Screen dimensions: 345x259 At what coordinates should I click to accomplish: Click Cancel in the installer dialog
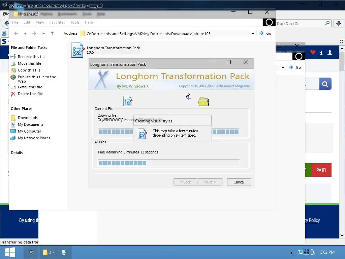coord(239,182)
